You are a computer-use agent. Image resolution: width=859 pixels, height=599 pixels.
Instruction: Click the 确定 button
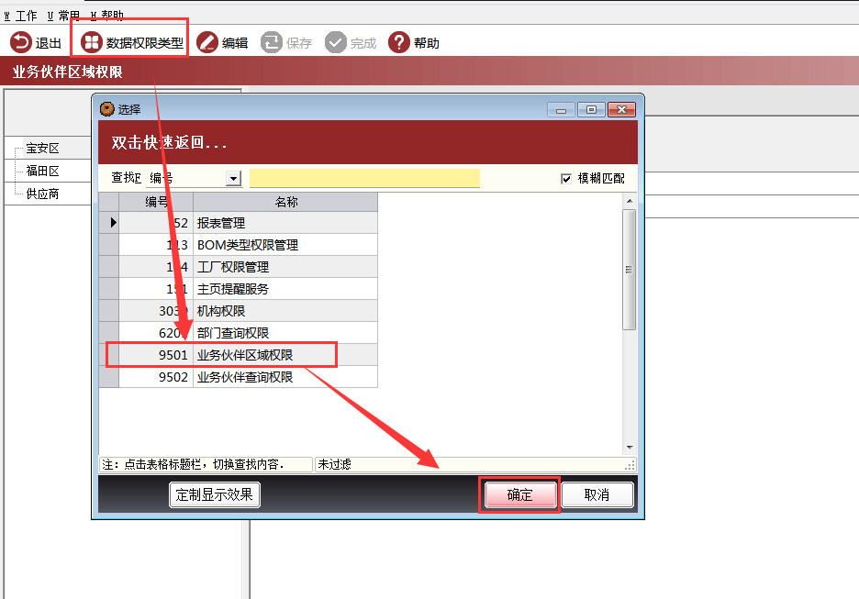click(519, 495)
